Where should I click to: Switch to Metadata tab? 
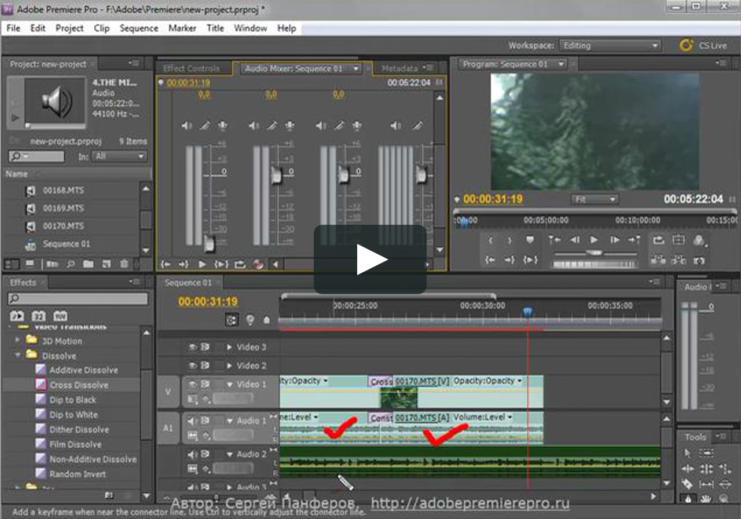[x=399, y=68]
